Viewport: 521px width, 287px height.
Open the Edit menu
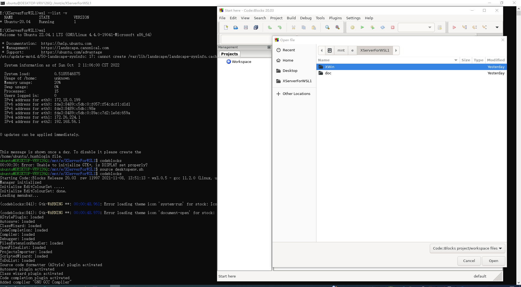[x=233, y=18]
